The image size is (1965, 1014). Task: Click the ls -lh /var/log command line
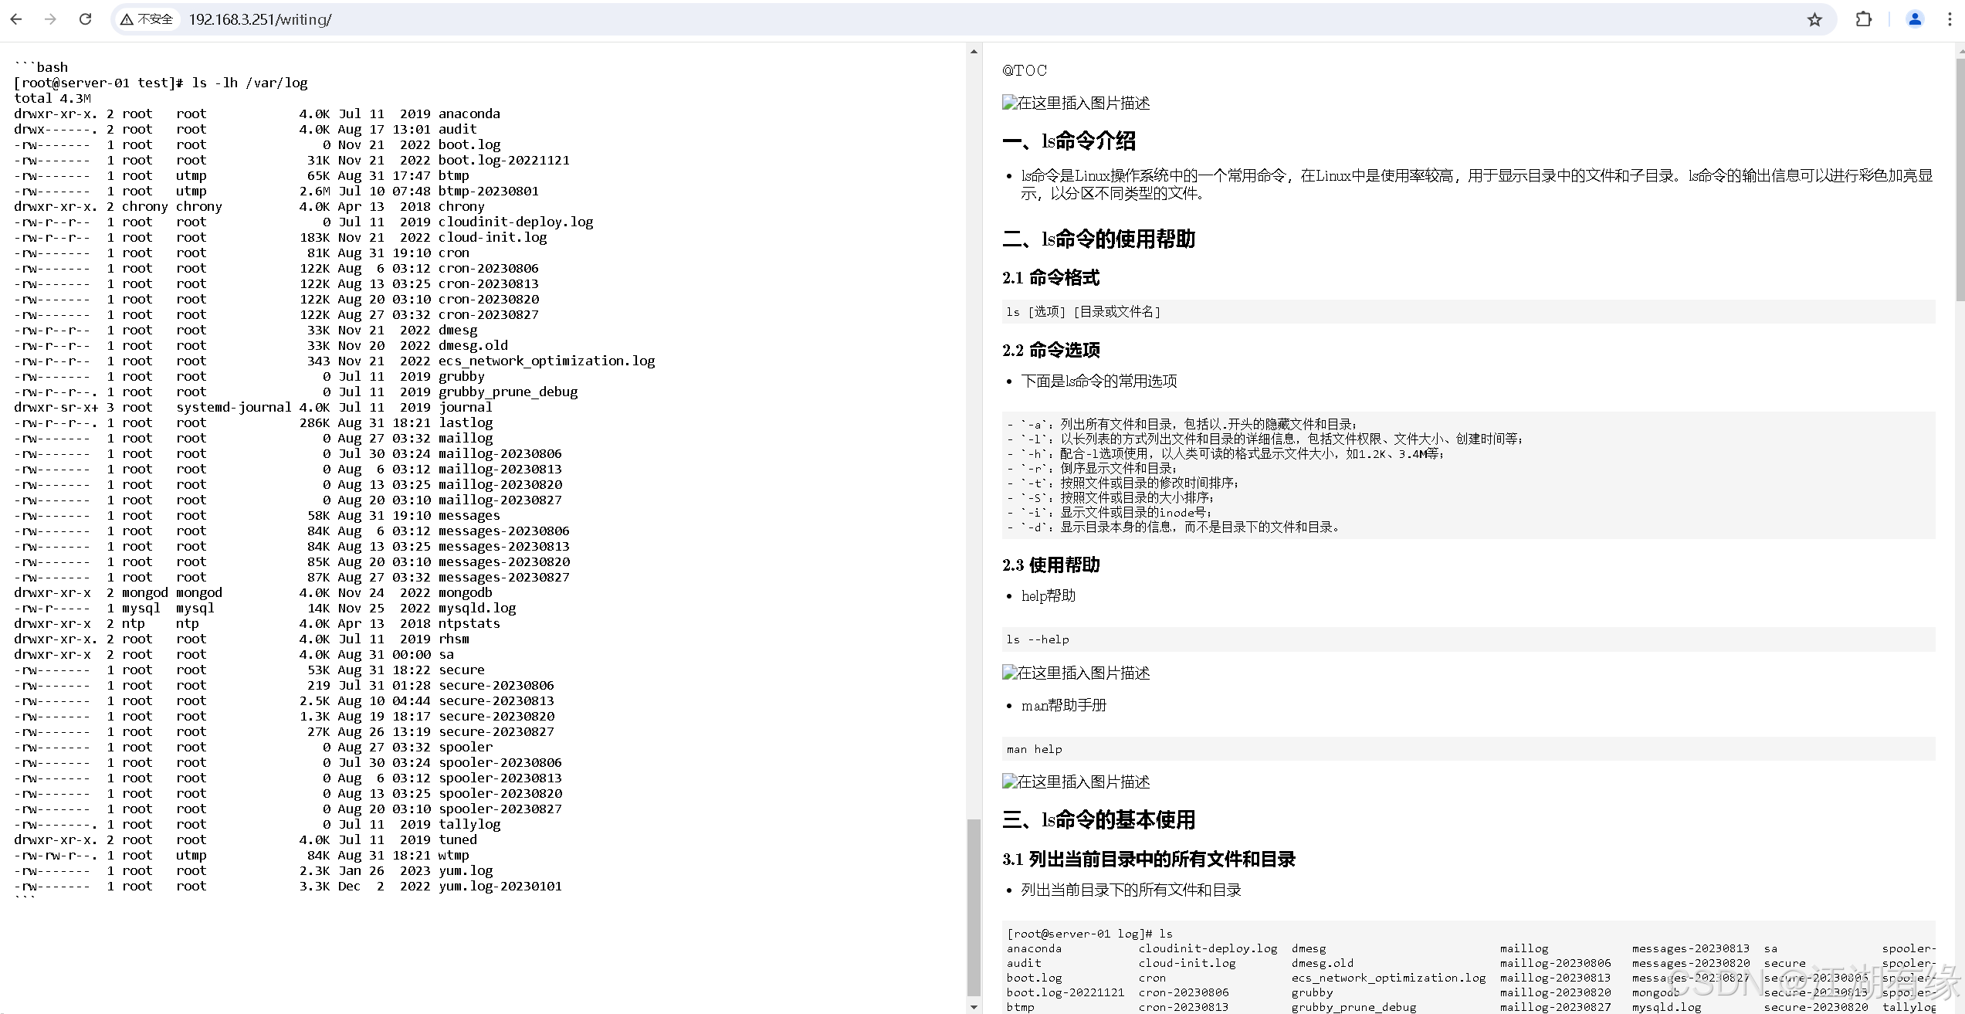161,83
